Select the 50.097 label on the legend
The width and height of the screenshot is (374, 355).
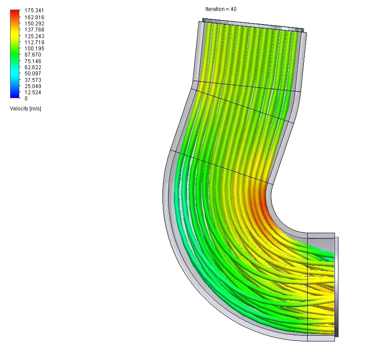[33, 74]
